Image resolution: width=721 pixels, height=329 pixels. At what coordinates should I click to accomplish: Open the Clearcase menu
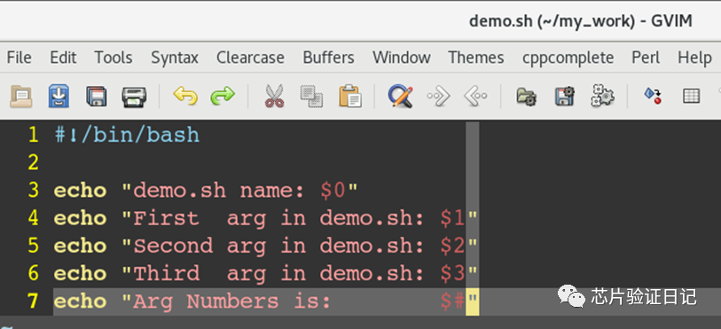click(250, 58)
